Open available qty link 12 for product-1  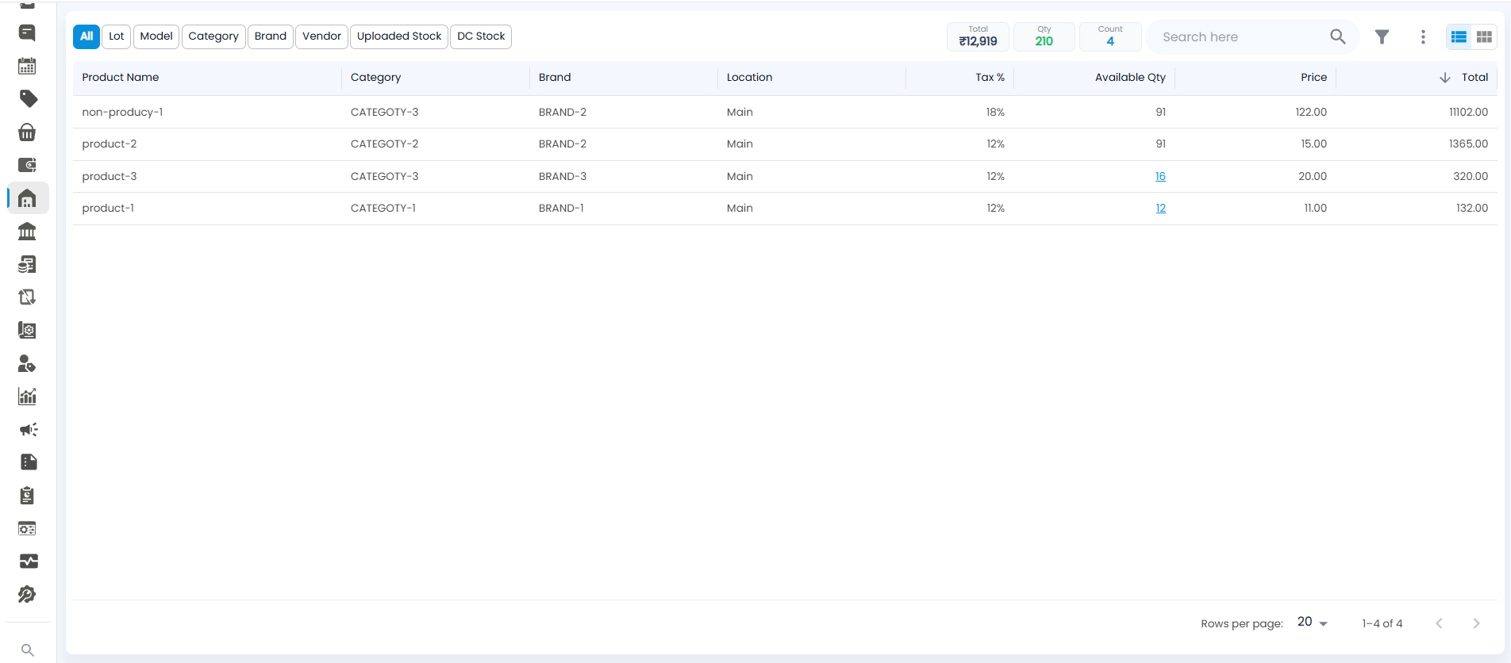(x=1160, y=208)
